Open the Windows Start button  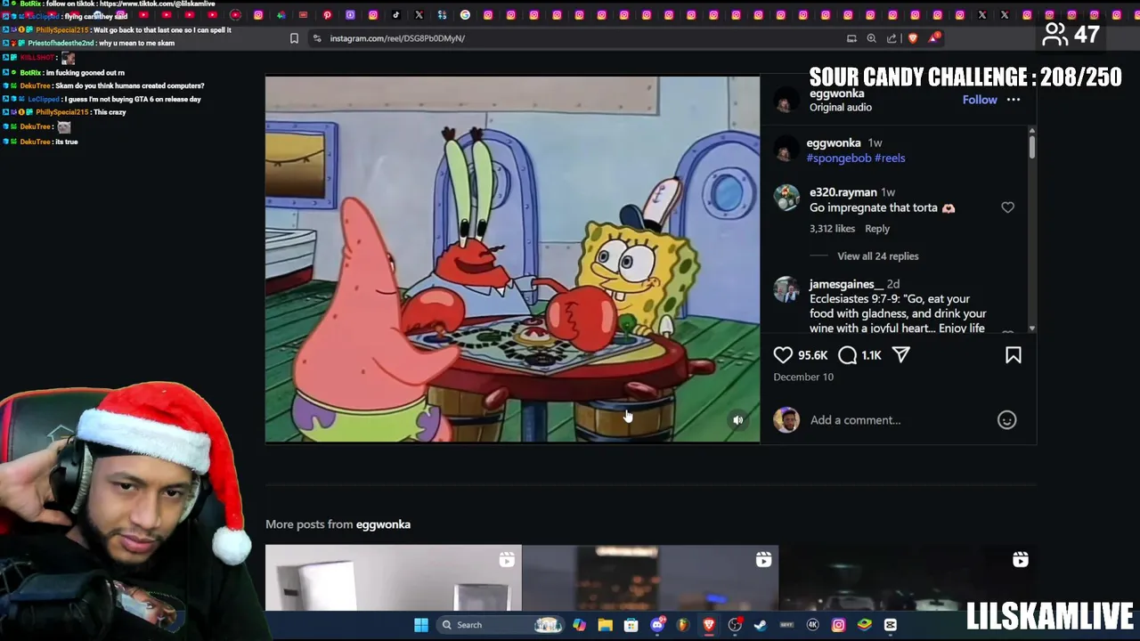[x=421, y=625]
